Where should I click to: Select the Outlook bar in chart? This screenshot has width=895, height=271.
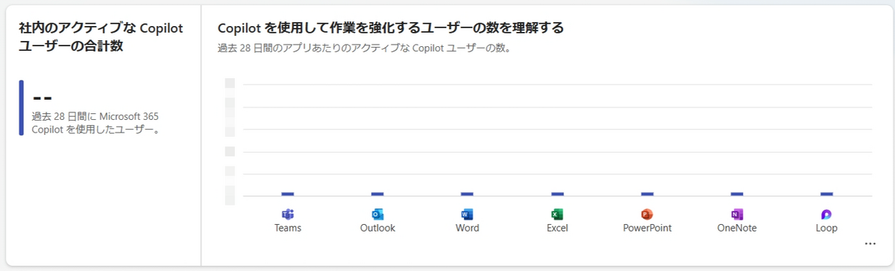click(x=377, y=194)
